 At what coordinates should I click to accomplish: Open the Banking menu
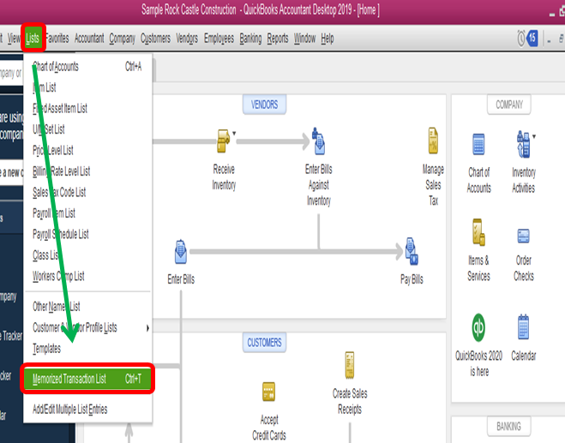250,39
